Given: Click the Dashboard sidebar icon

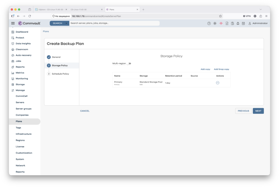Looking at the screenshot, I should pos(13,32).
